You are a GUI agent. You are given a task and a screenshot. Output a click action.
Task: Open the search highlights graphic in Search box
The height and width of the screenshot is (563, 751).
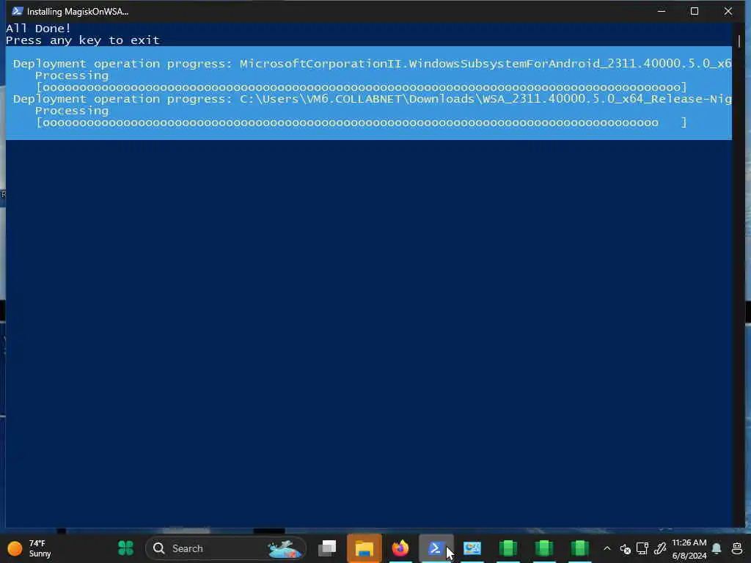coord(285,548)
